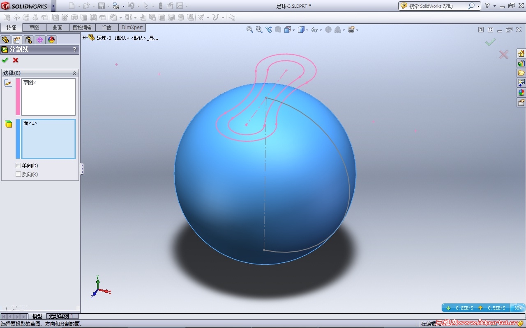526x328 pixels.
Task: Open the 运动算例 1 bottom tab
Action: click(x=61, y=316)
